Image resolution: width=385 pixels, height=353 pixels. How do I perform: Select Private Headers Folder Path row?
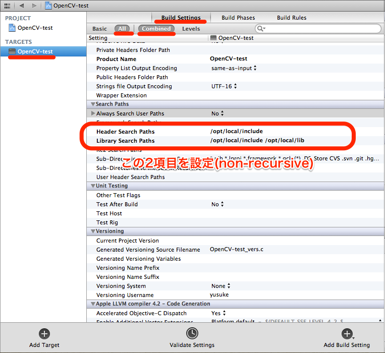[x=235, y=50]
